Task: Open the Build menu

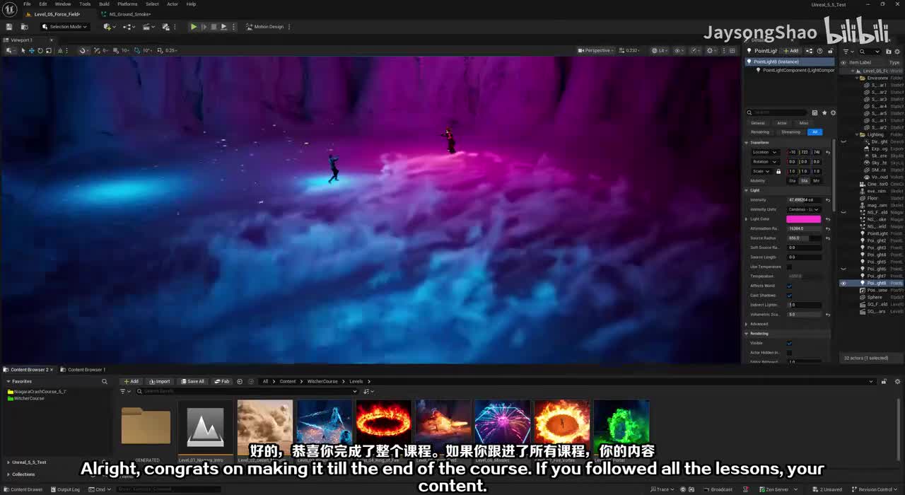Action: (x=104, y=4)
